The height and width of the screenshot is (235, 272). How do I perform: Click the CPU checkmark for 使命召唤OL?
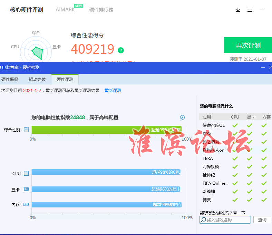[x=235, y=125]
